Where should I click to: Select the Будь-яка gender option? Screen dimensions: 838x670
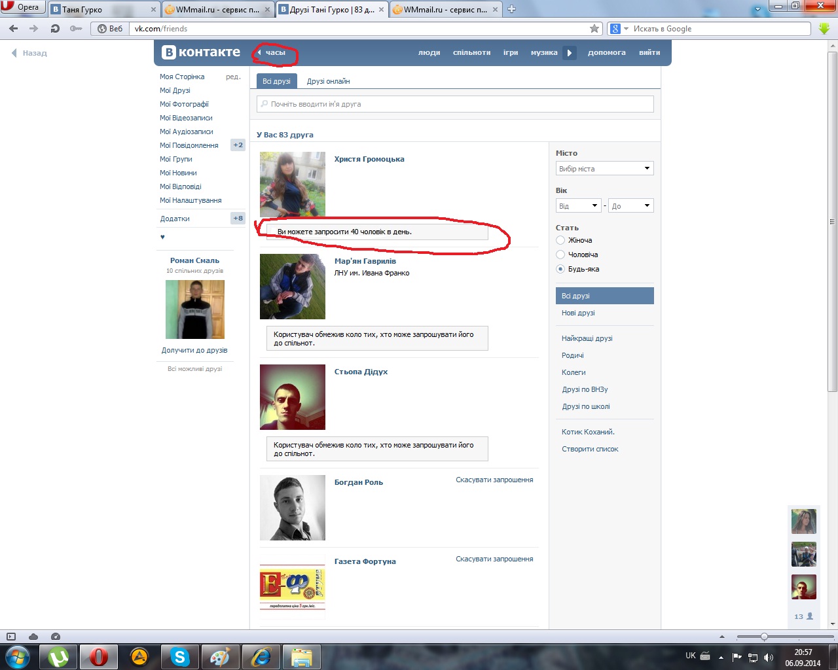560,269
